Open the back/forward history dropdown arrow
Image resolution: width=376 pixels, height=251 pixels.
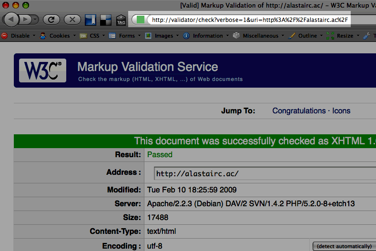click(x=35, y=20)
